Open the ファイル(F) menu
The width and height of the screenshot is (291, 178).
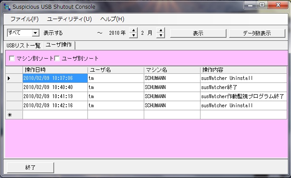point(25,19)
